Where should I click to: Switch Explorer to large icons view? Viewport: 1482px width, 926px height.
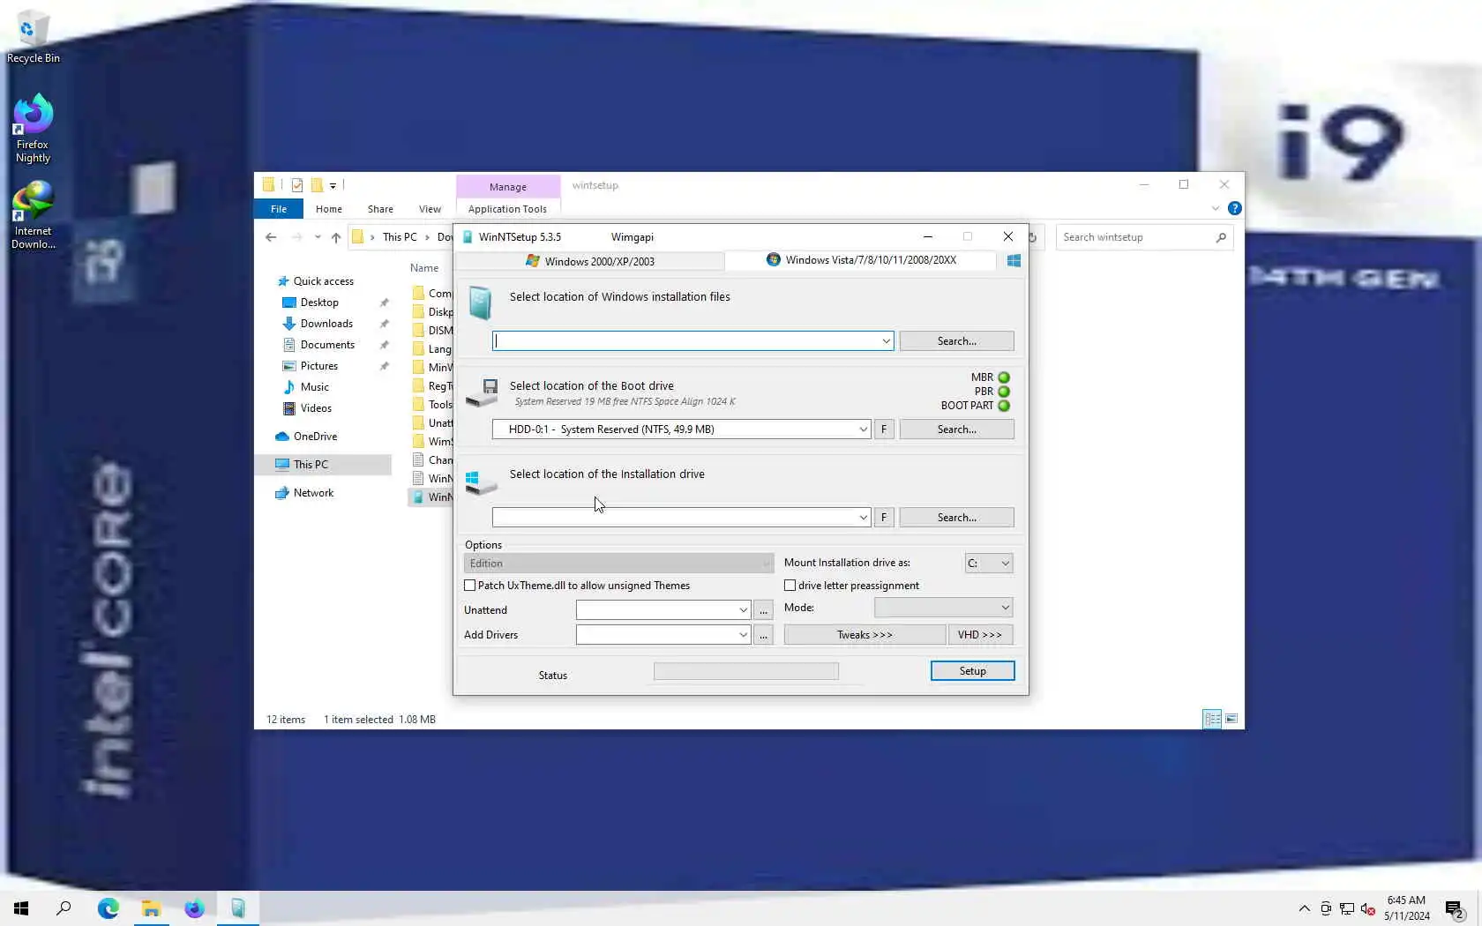tap(1231, 720)
